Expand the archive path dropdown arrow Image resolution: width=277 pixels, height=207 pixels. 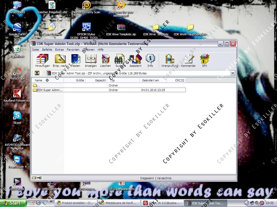(x=233, y=73)
